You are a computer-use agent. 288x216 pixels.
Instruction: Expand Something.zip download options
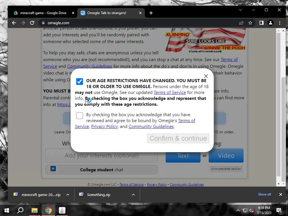tap(133, 195)
